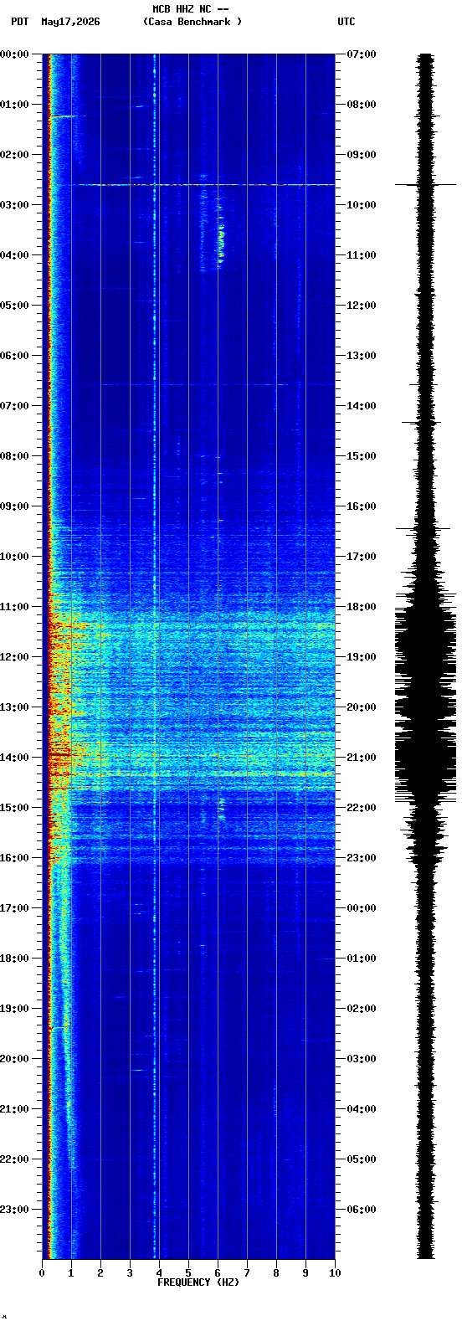The width and height of the screenshot is (462, 1326).
Task: Click the 14:00 PDT time label
Action: tap(14, 758)
